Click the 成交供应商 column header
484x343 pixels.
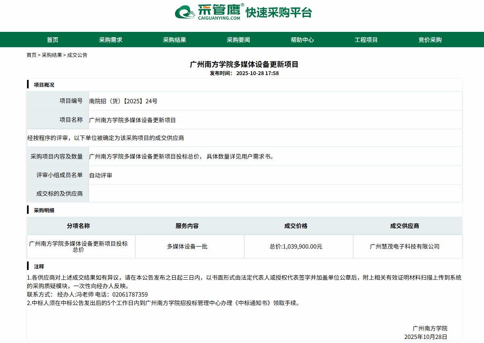pos(405,226)
